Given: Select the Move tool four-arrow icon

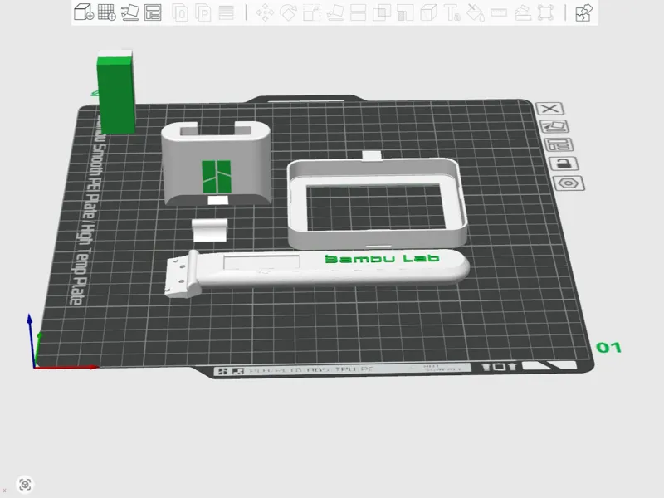Looking at the screenshot, I should point(265,12).
